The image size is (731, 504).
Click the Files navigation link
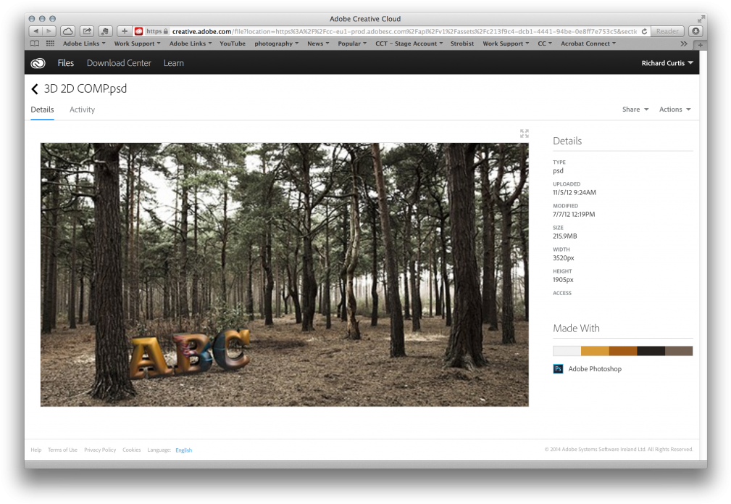pyautogui.click(x=65, y=63)
